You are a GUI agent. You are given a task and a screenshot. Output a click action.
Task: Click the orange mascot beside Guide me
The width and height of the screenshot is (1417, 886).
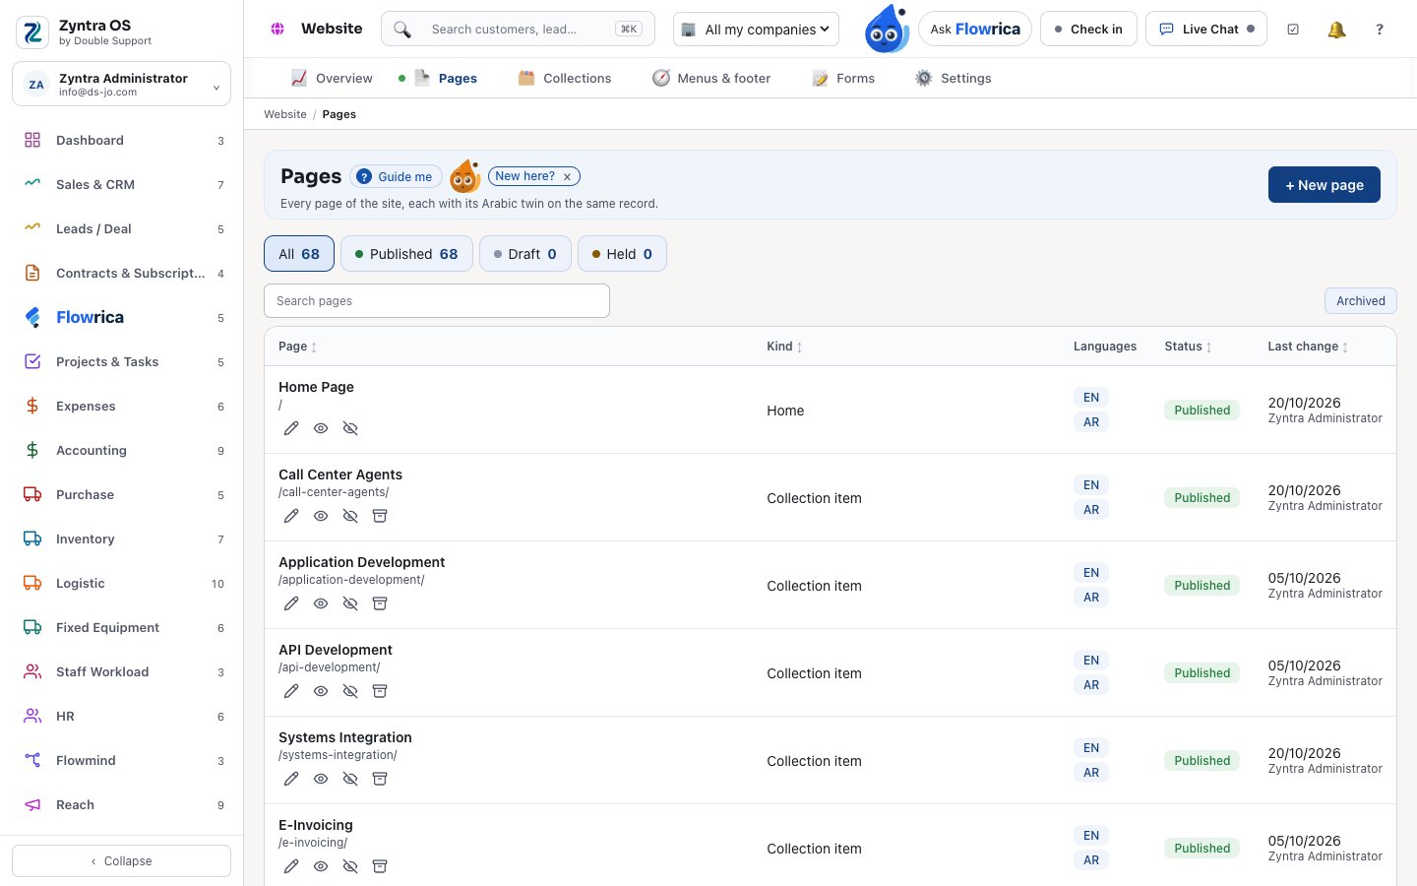click(464, 177)
